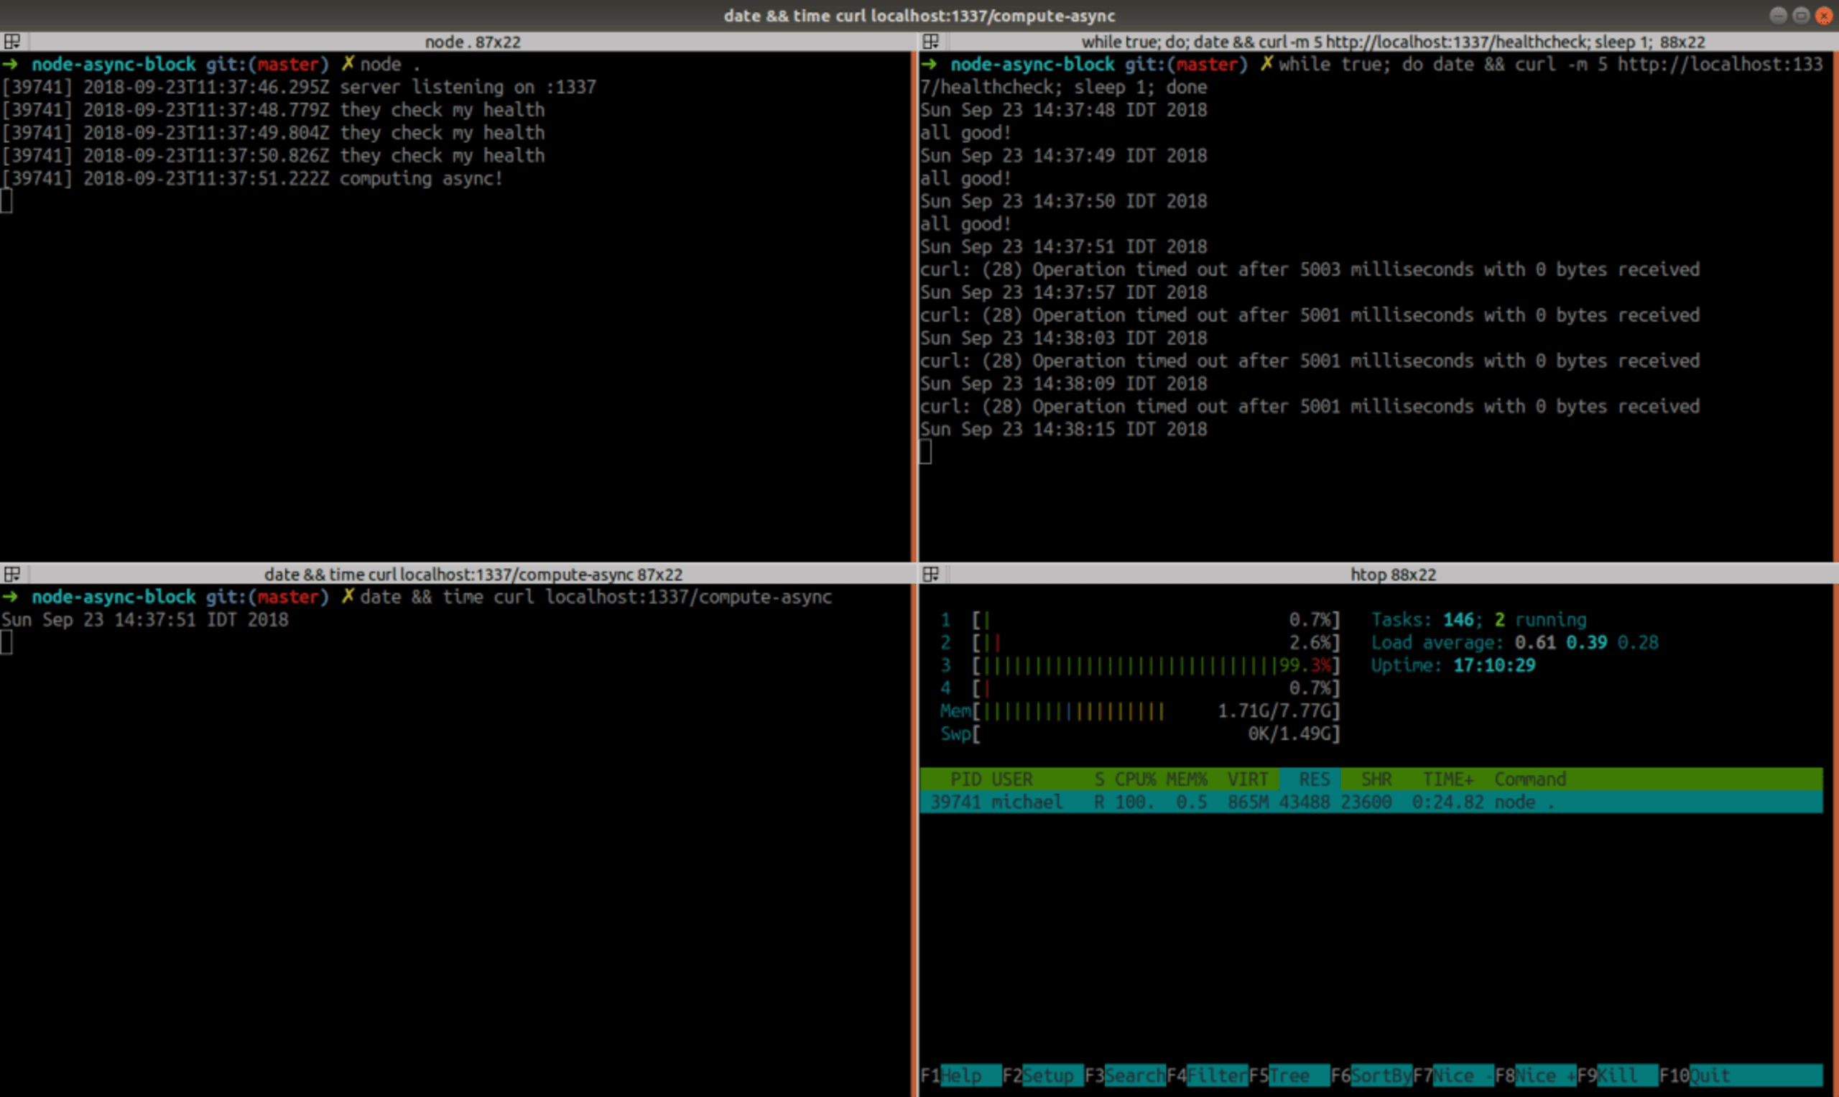Click the 'Load average: 0.61 0.39 0.28' text
Image resolution: width=1839 pixels, height=1097 pixels.
coord(1514,642)
